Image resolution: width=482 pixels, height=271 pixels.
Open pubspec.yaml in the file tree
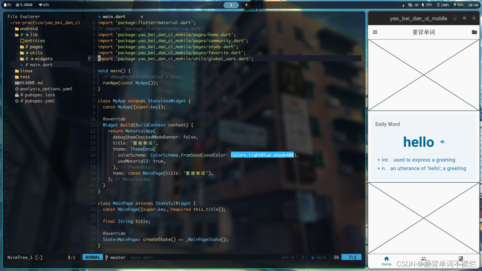(x=40, y=101)
